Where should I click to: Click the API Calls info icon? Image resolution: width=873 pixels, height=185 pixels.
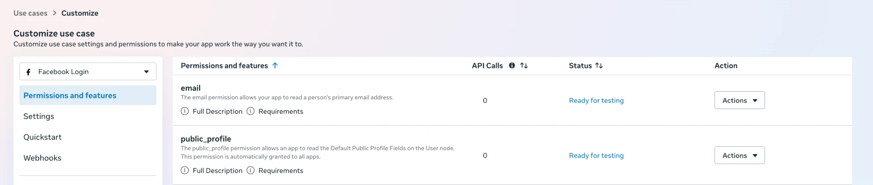pyautogui.click(x=512, y=66)
